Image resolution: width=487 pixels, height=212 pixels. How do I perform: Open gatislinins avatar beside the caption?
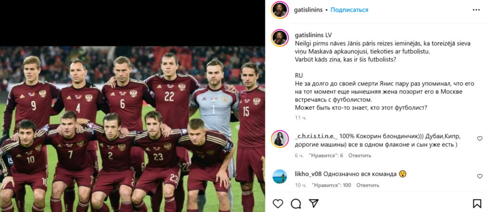point(280,38)
